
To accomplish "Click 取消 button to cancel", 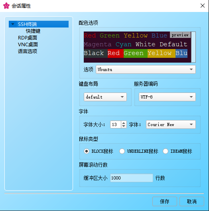I will [192, 201].
